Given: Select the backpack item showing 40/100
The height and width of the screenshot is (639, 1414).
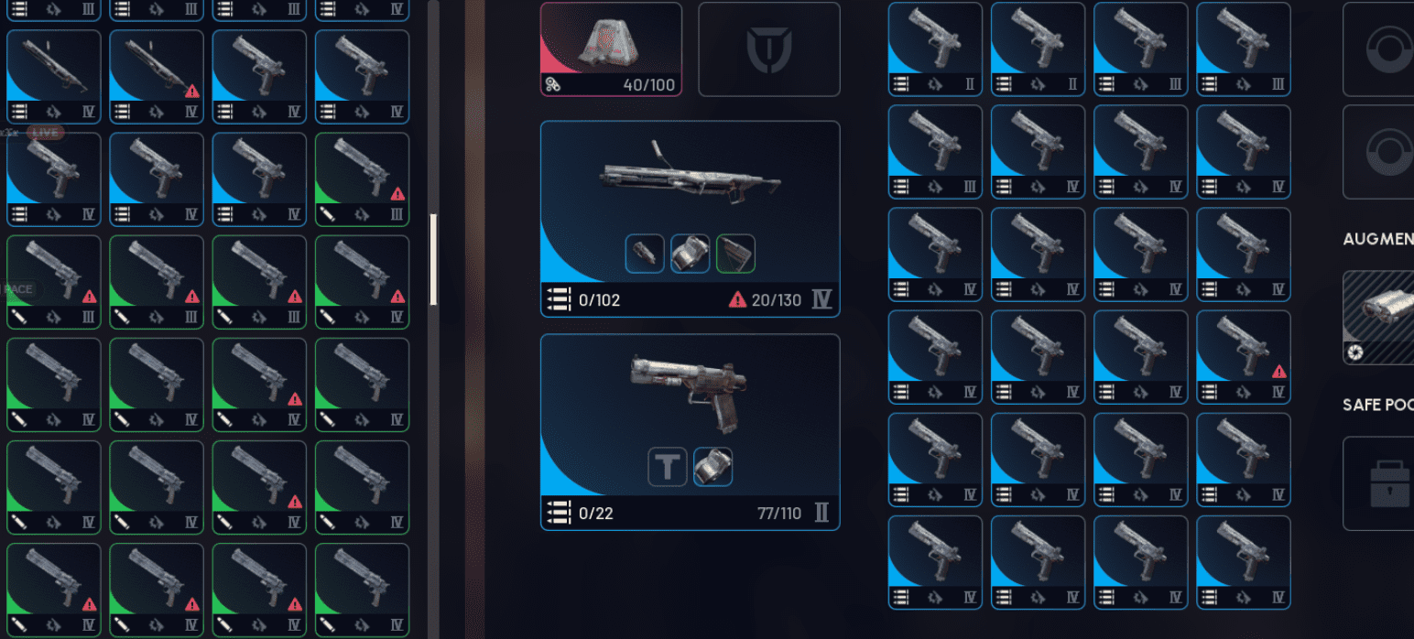Looking at the screenshot, I should point(611,49).
